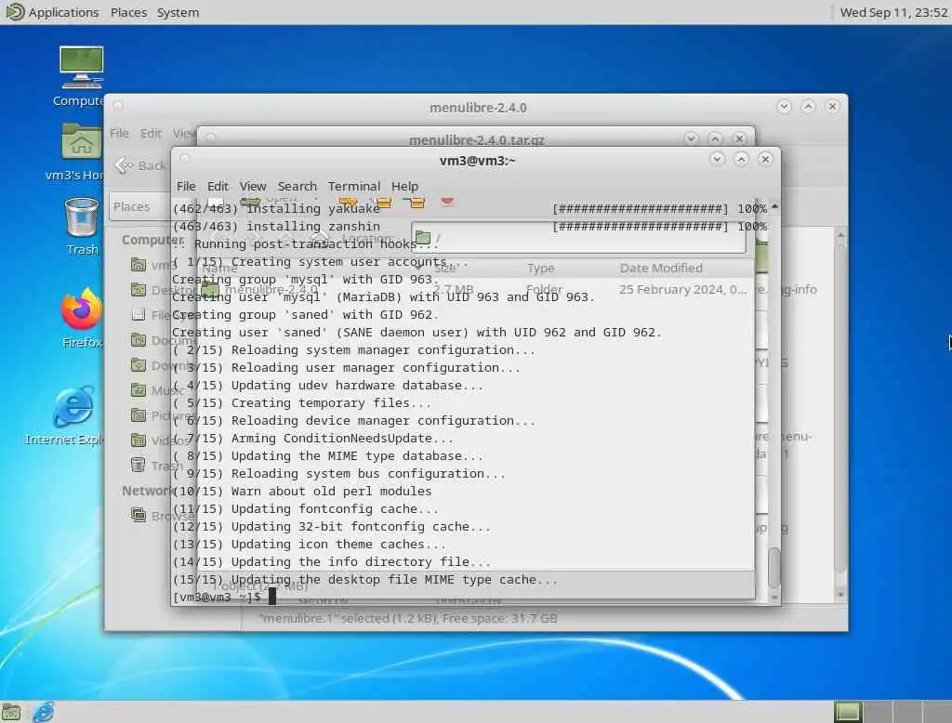Open the terminal's Help menu
The image size is (952, 723).
click(x=404, y=187)
